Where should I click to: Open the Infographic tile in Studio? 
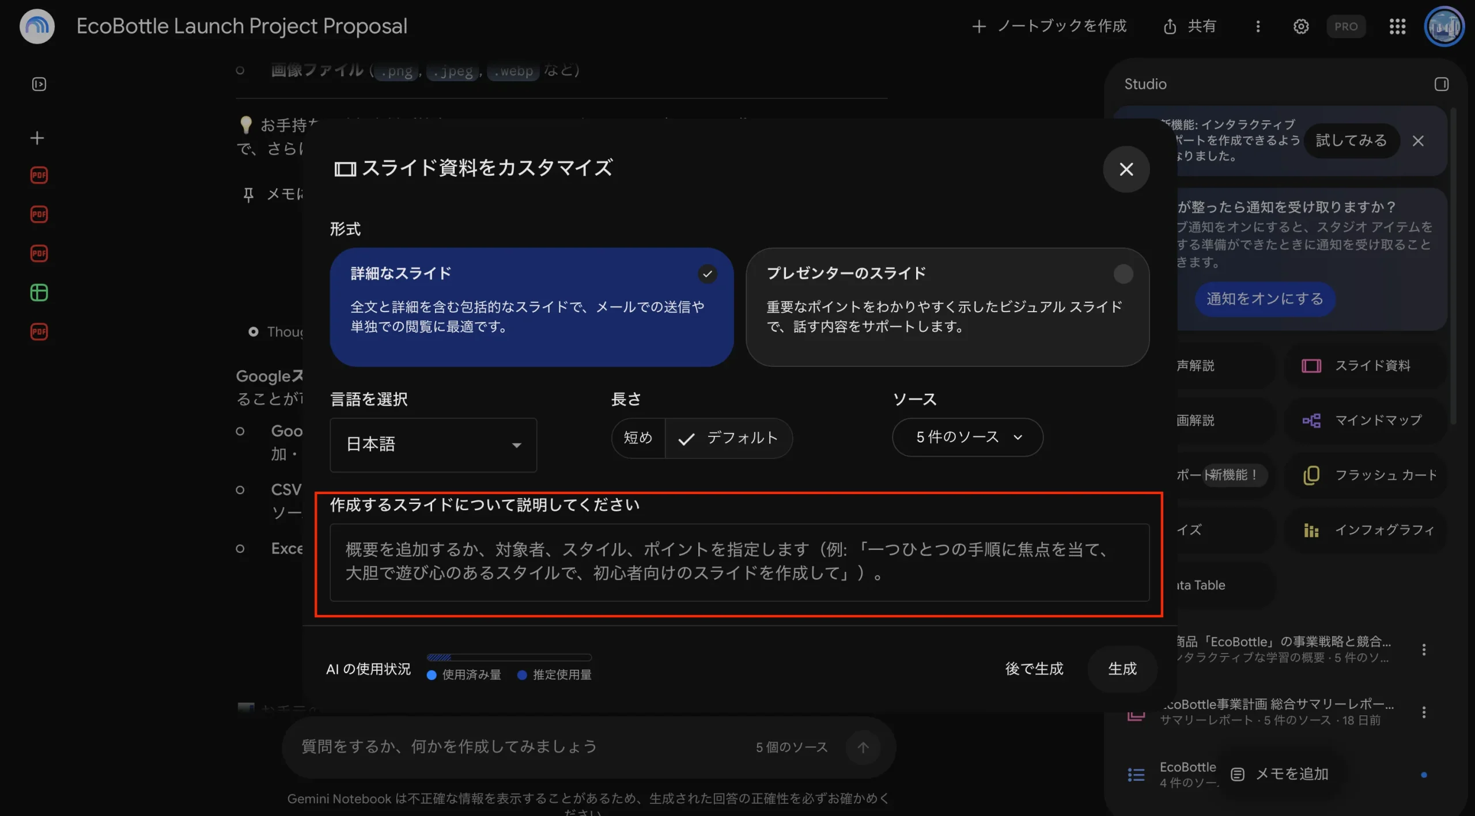1364,530
